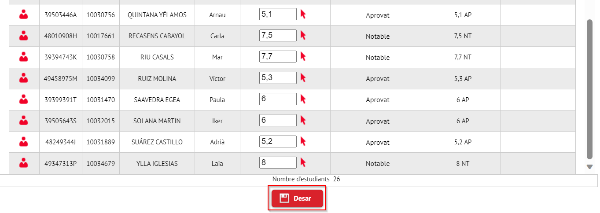Select the red arrow next to Mar's grade
The width and height of the screenshot is (600, 213).
tap(303, 56)
